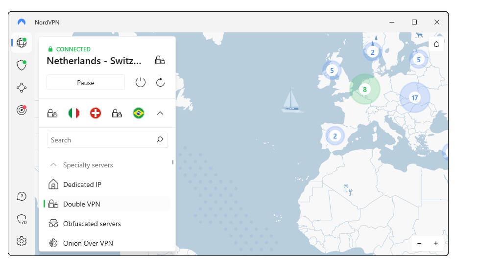The image size is (479, 276).
Task: Click the Dedicated IP house icon
Action: [53, 184]
